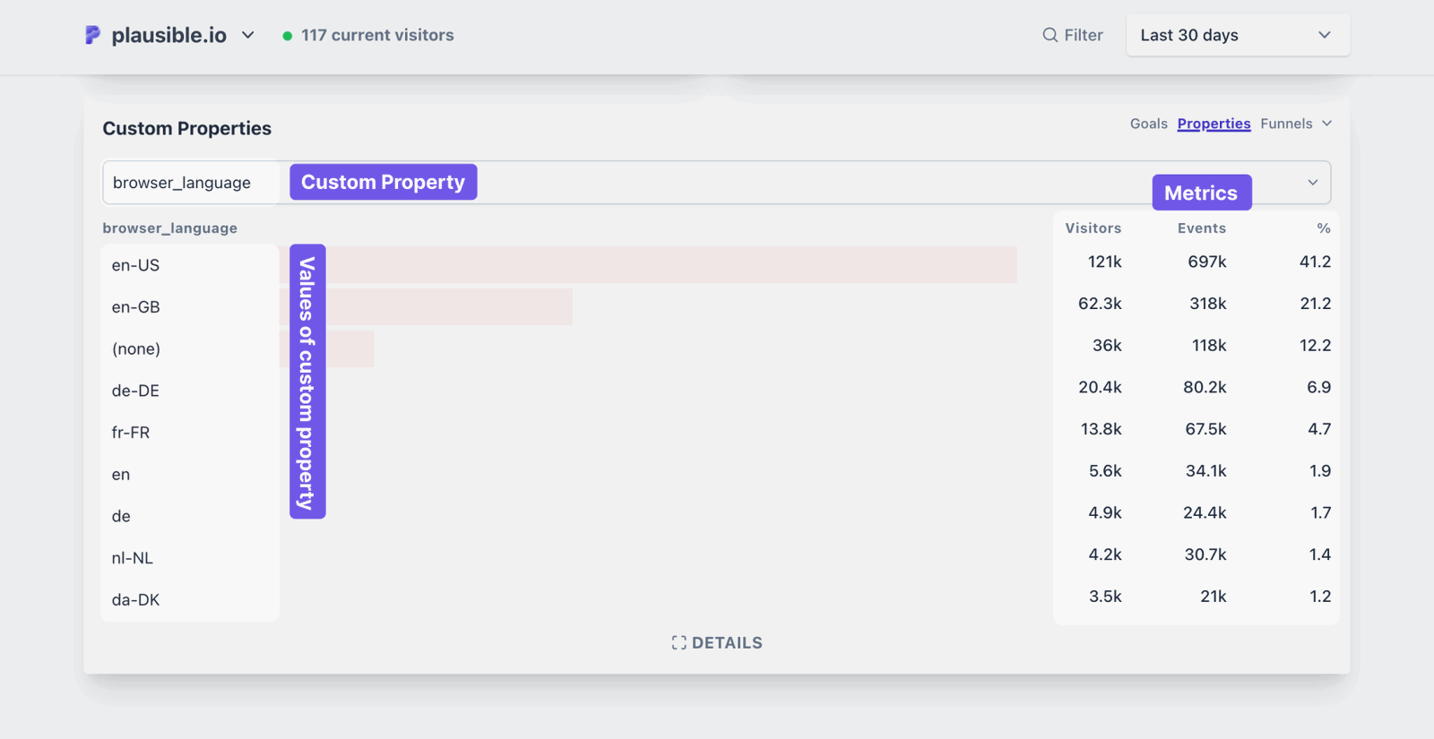Open the DETAILS view
Viewport: 1434px width, 739px height.
(x=726, y=643)
